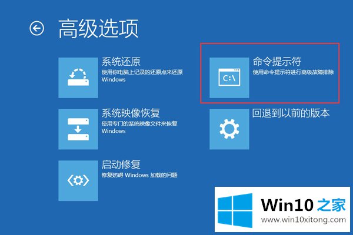Open the C:\ Command Prompt icon tile

229,78
